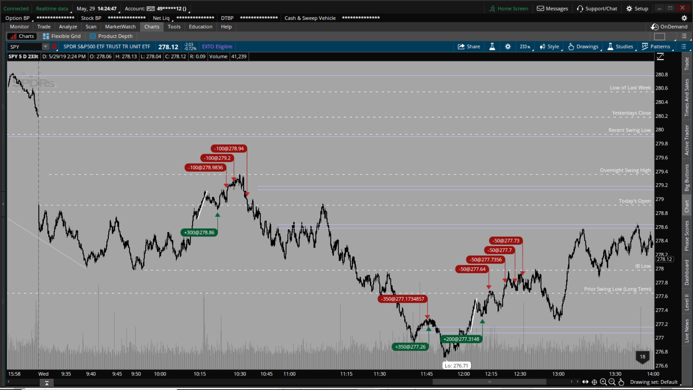Expand the symbol selector dropdown arrow

coord(45,47)
